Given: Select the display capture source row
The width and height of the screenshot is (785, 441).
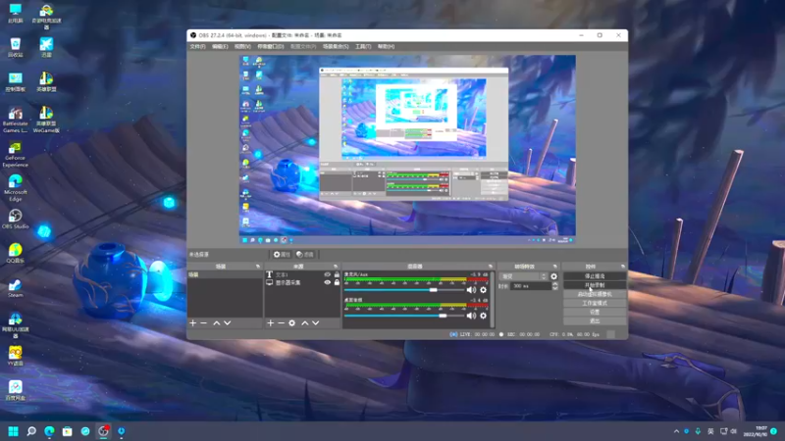Looking at the screenshot, I should [302, 282].
